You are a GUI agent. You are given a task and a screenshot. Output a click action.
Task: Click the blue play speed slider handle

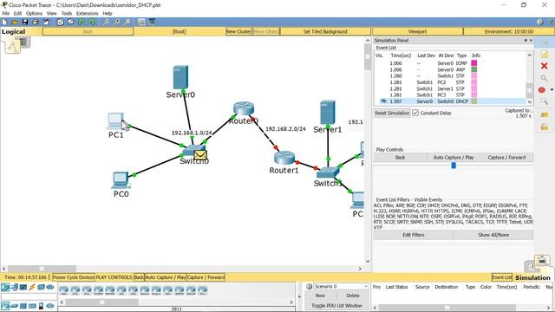click(454, 166)
